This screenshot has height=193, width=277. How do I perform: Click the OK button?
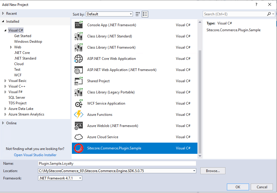(238, 187)
